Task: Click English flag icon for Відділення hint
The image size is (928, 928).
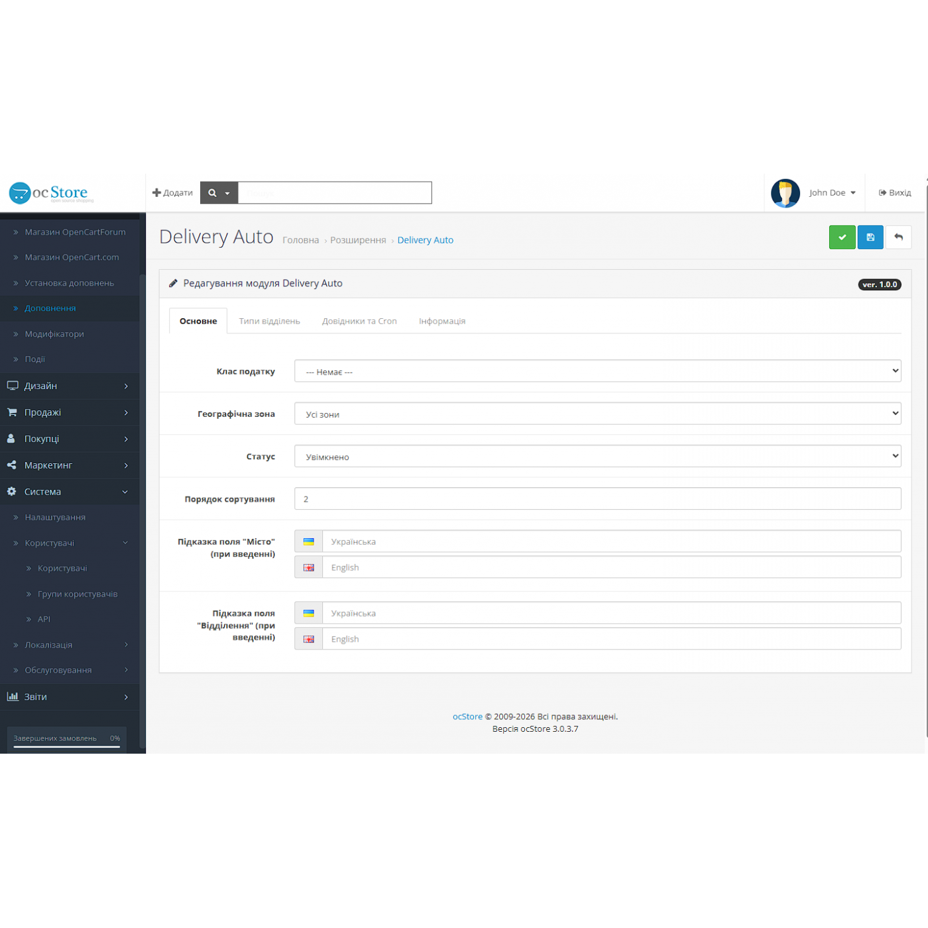Action: pos(309,639)
